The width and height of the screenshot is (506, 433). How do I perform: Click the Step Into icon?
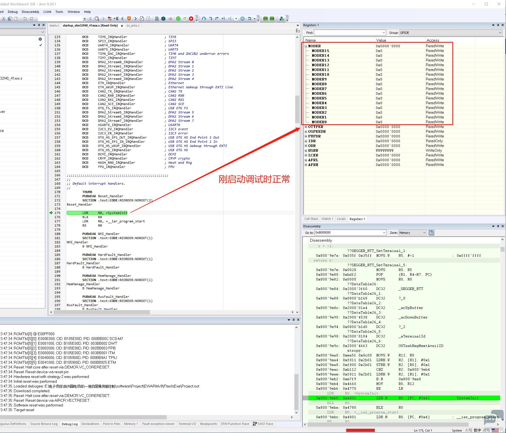(x=211, y=18)
